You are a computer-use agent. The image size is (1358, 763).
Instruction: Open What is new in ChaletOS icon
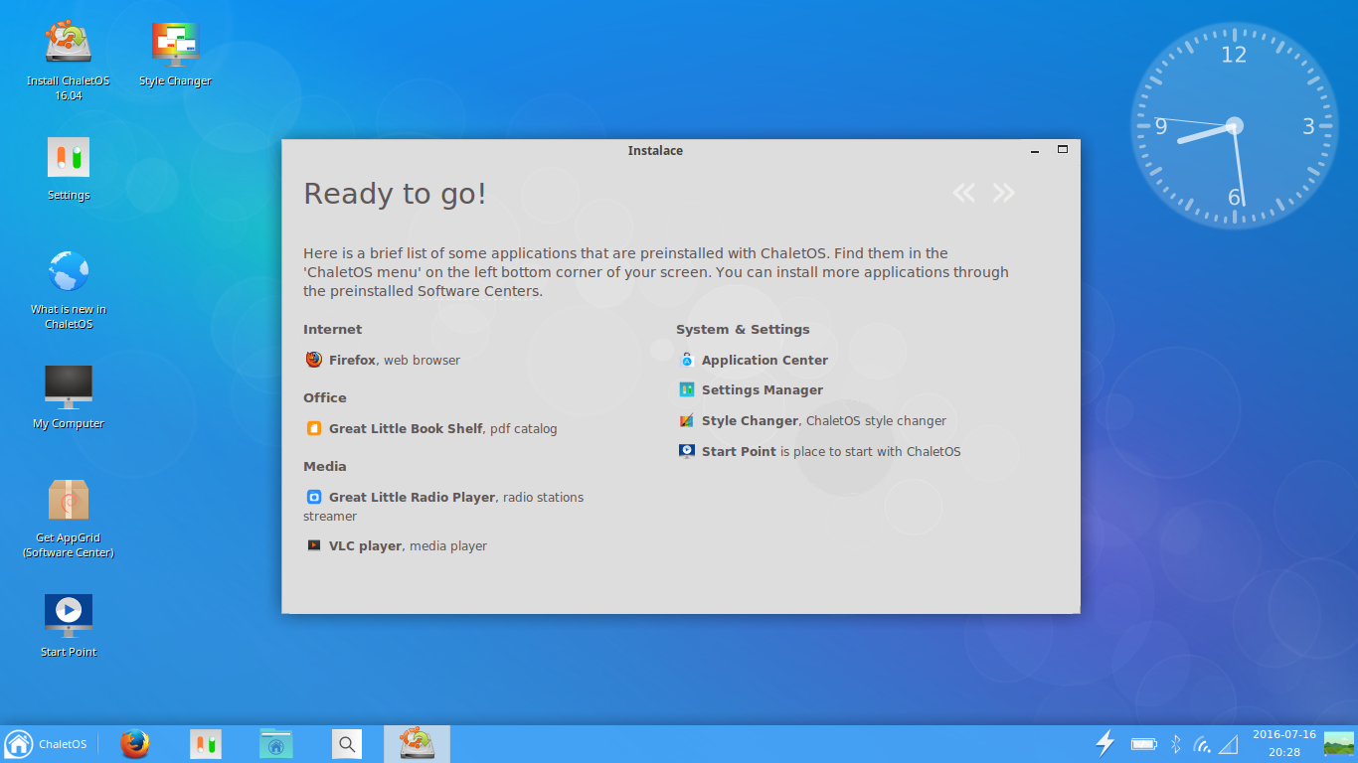(x=69, y=289)
